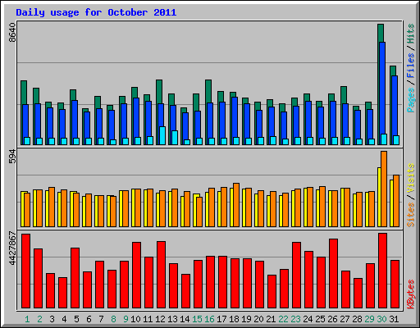Click day label 28 on the x-axis
The image size is (420, 328).
coord(357,319)
